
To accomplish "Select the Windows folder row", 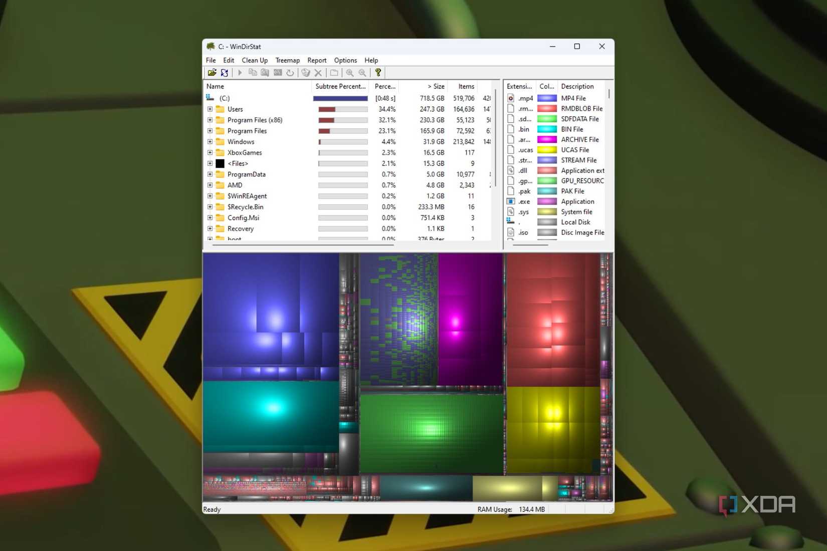I will (241, 142).
